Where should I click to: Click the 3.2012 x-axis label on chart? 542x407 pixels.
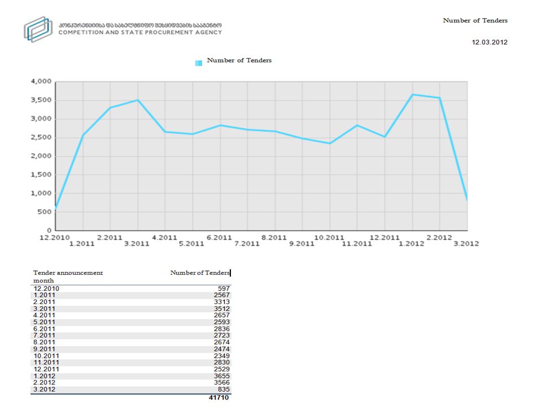pyautogui.click(x=466, y=244)
